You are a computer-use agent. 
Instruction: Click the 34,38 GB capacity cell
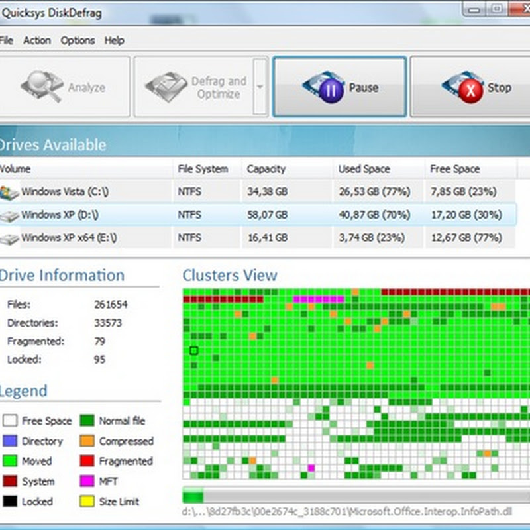pyautogui.click(x=268, y=192)
